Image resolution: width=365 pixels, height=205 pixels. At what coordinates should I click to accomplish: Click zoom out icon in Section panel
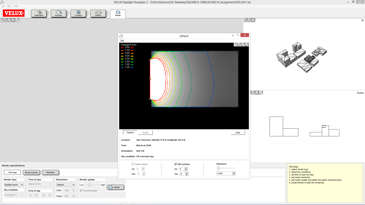tap(253, 93)
